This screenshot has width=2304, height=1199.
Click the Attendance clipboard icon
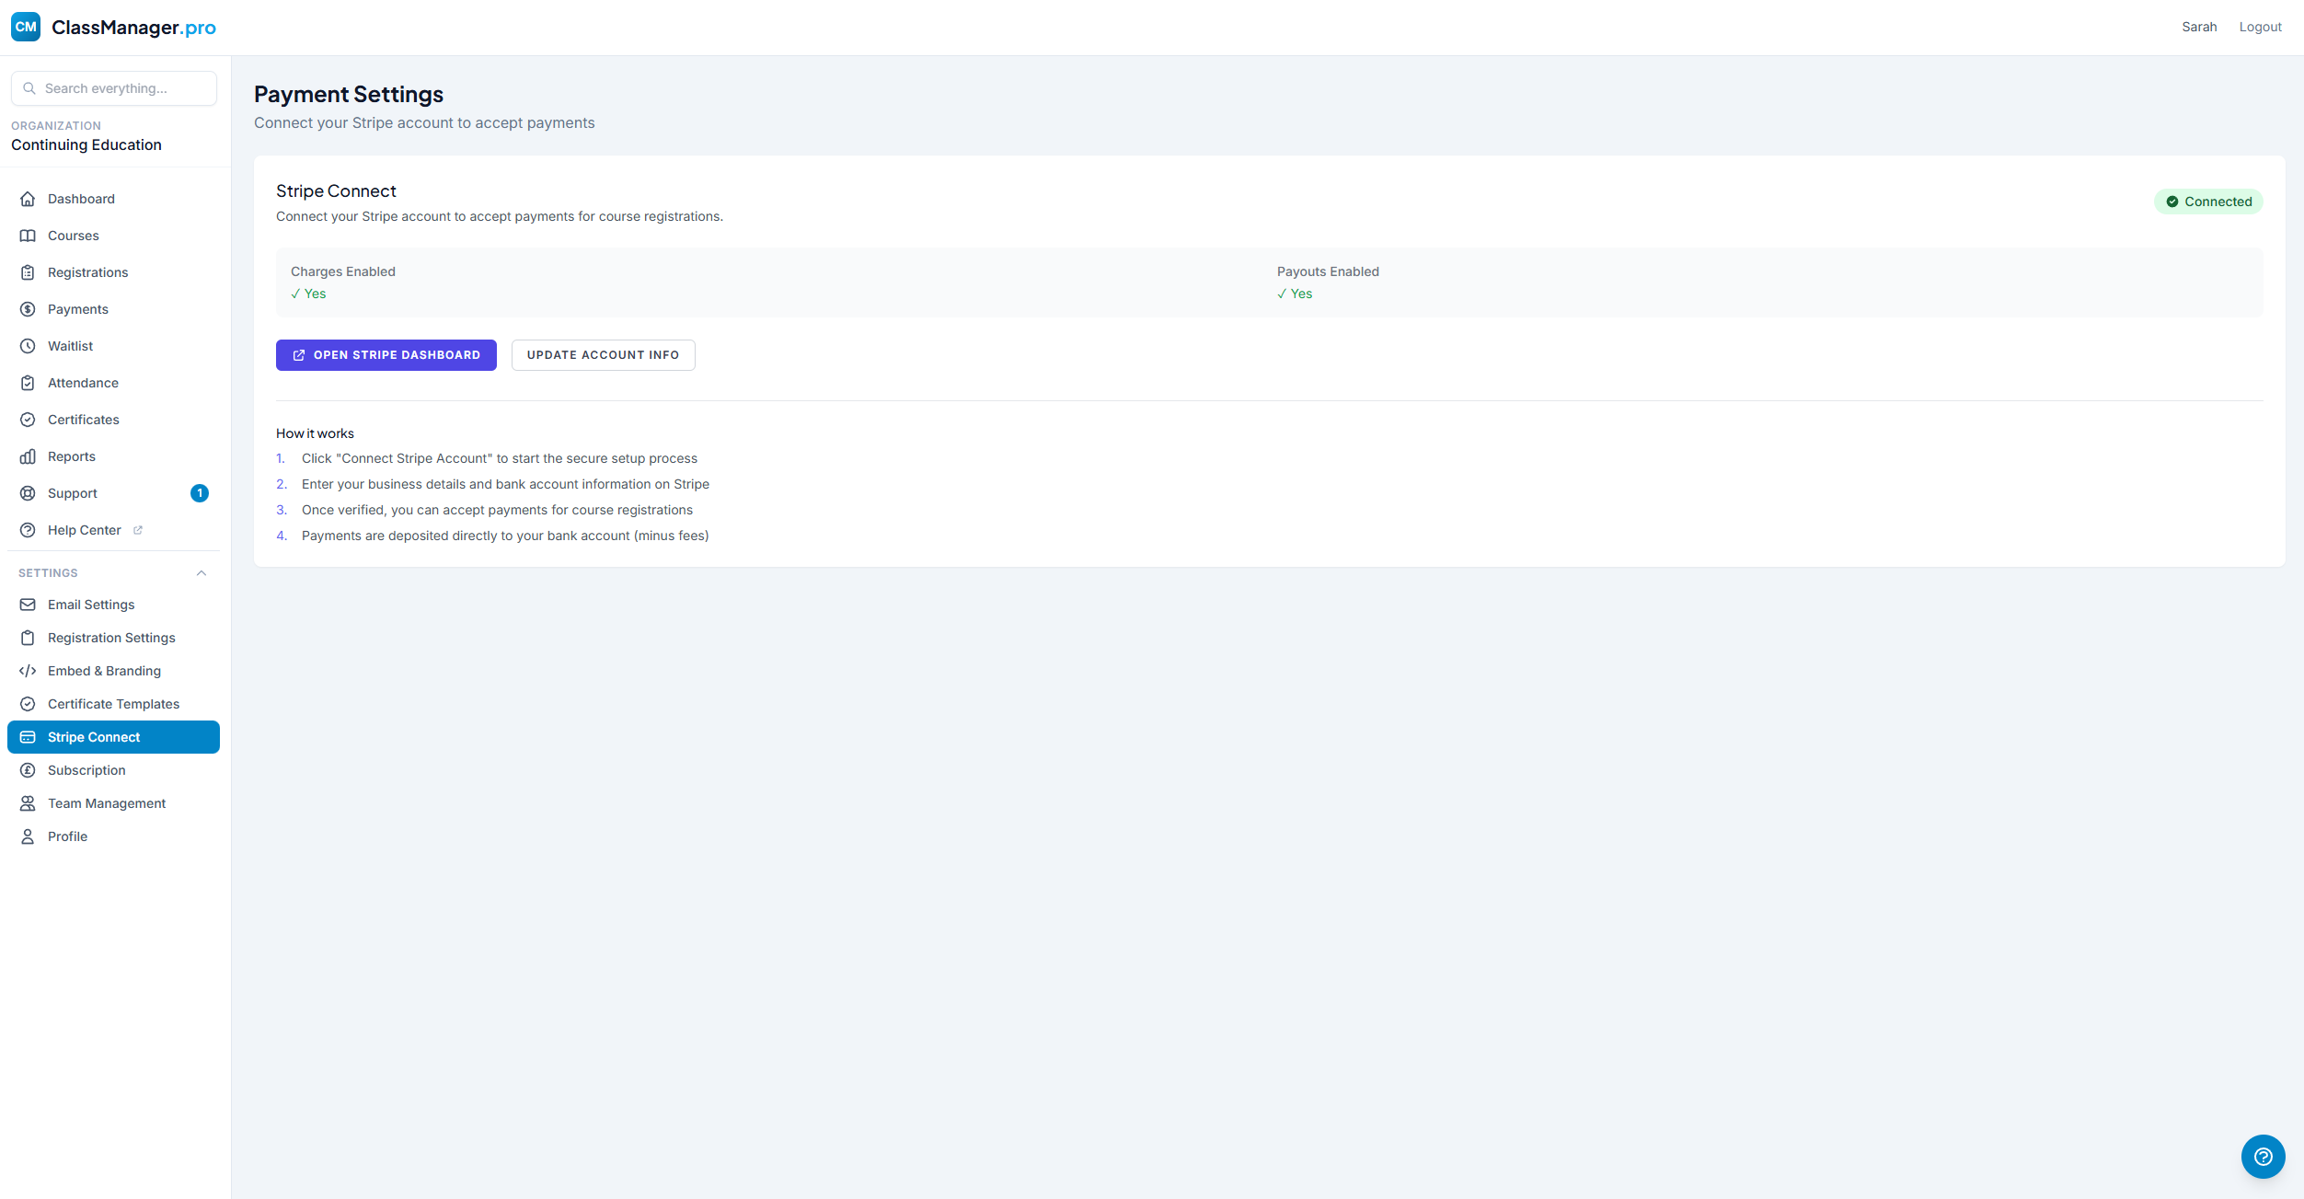point(28,383)
